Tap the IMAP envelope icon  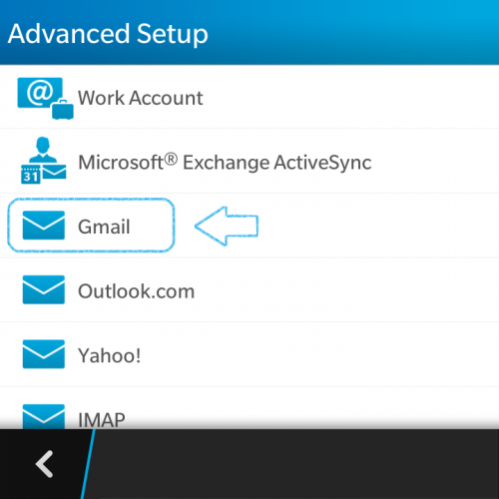click(x=44, y=416)
